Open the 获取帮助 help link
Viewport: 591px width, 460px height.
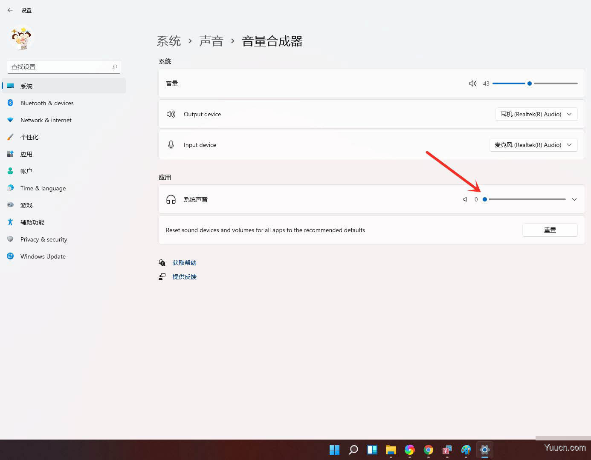[185, 263]
